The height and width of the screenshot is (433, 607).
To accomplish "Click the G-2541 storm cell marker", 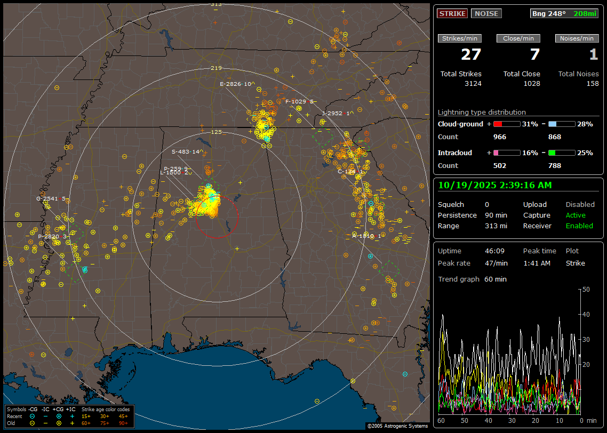I will [x=51, y=199].
